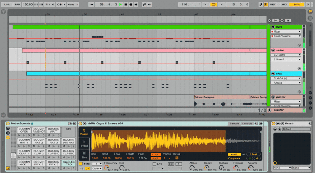Select 1-Shot mode in Simpler
This screenshot has height=173, width=315.
click(x=84, y=143)
